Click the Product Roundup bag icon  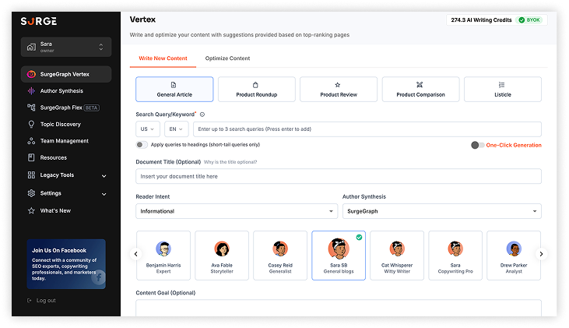click(x=255, y=85)
